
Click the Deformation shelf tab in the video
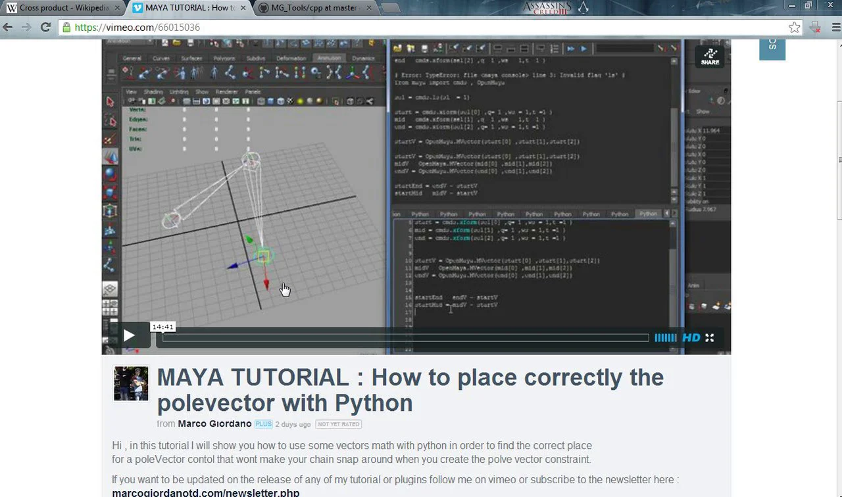tap(291, 59)
